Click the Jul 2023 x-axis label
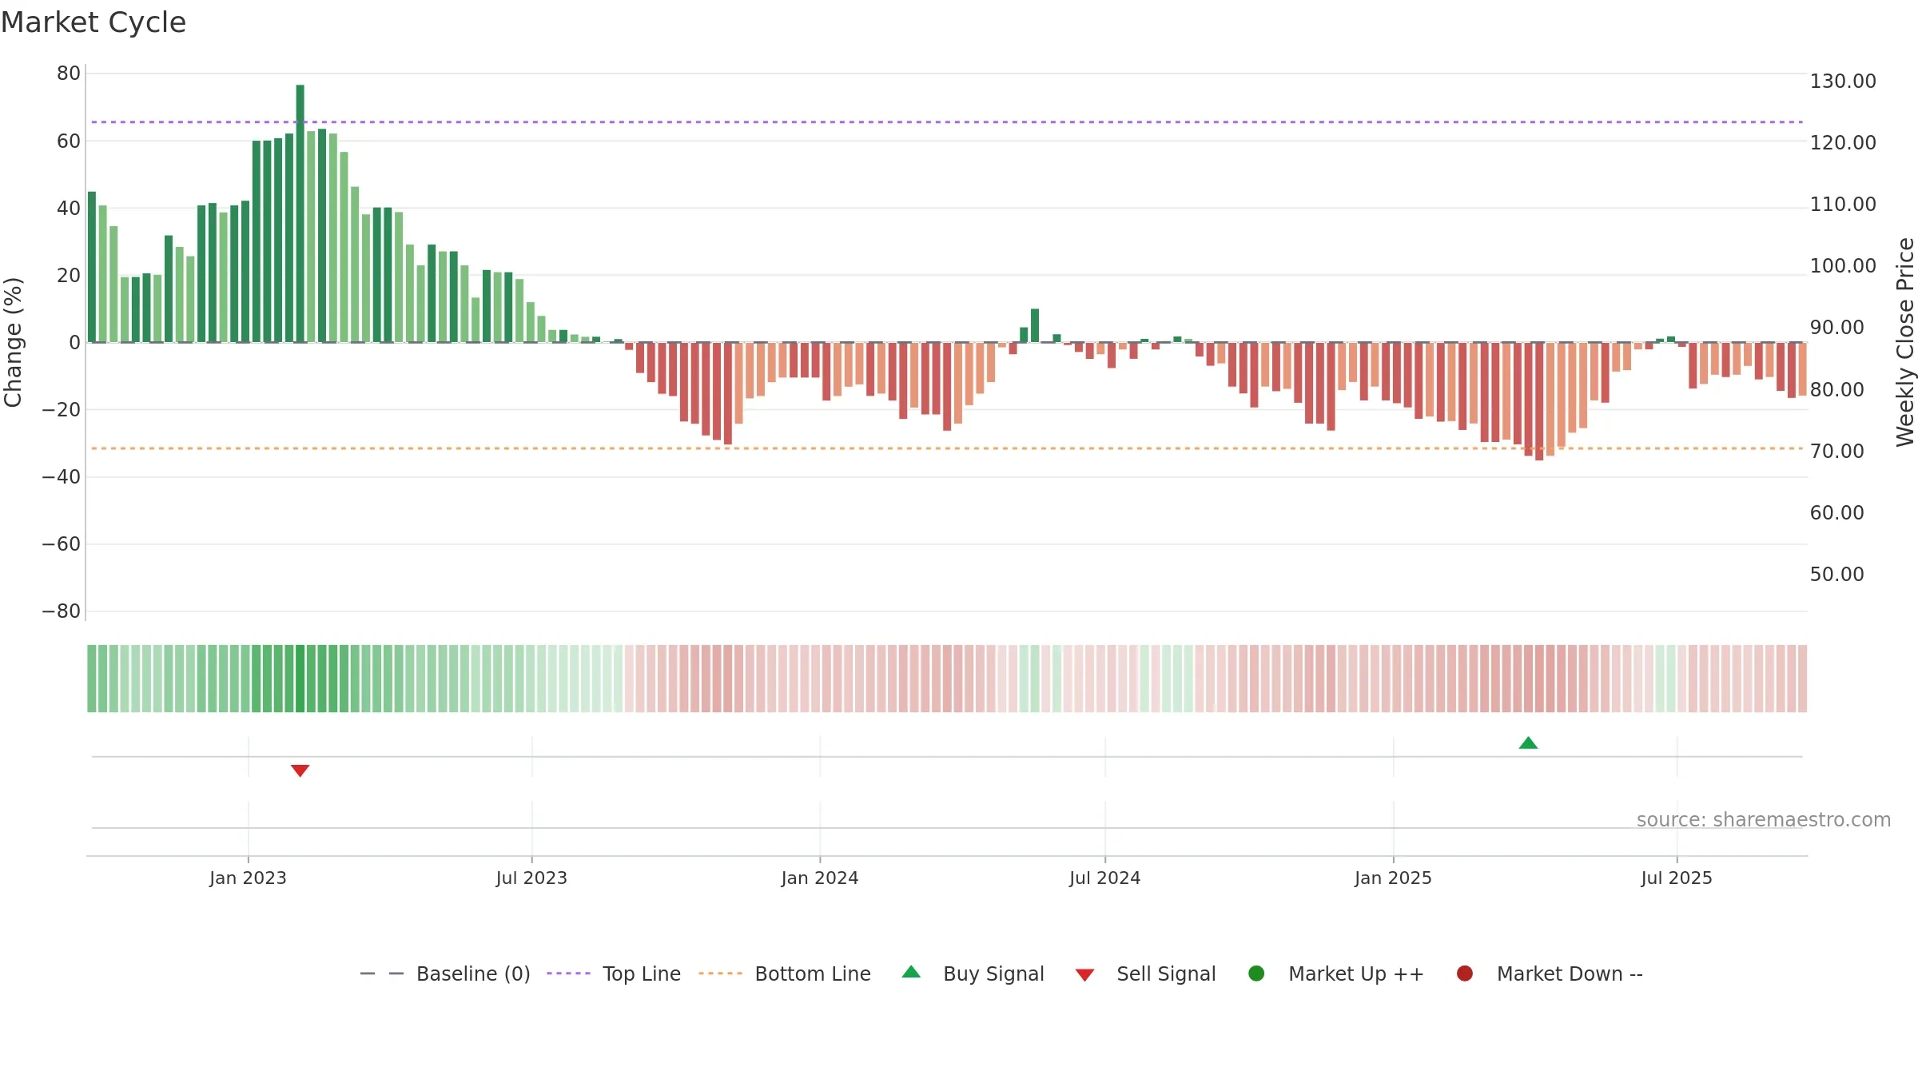This screenshot has width=1918, height=1079. click(531, 878)
